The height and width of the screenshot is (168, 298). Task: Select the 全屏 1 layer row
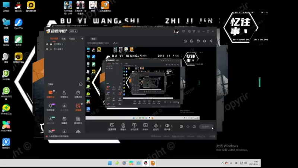click(x=64, y=49)
